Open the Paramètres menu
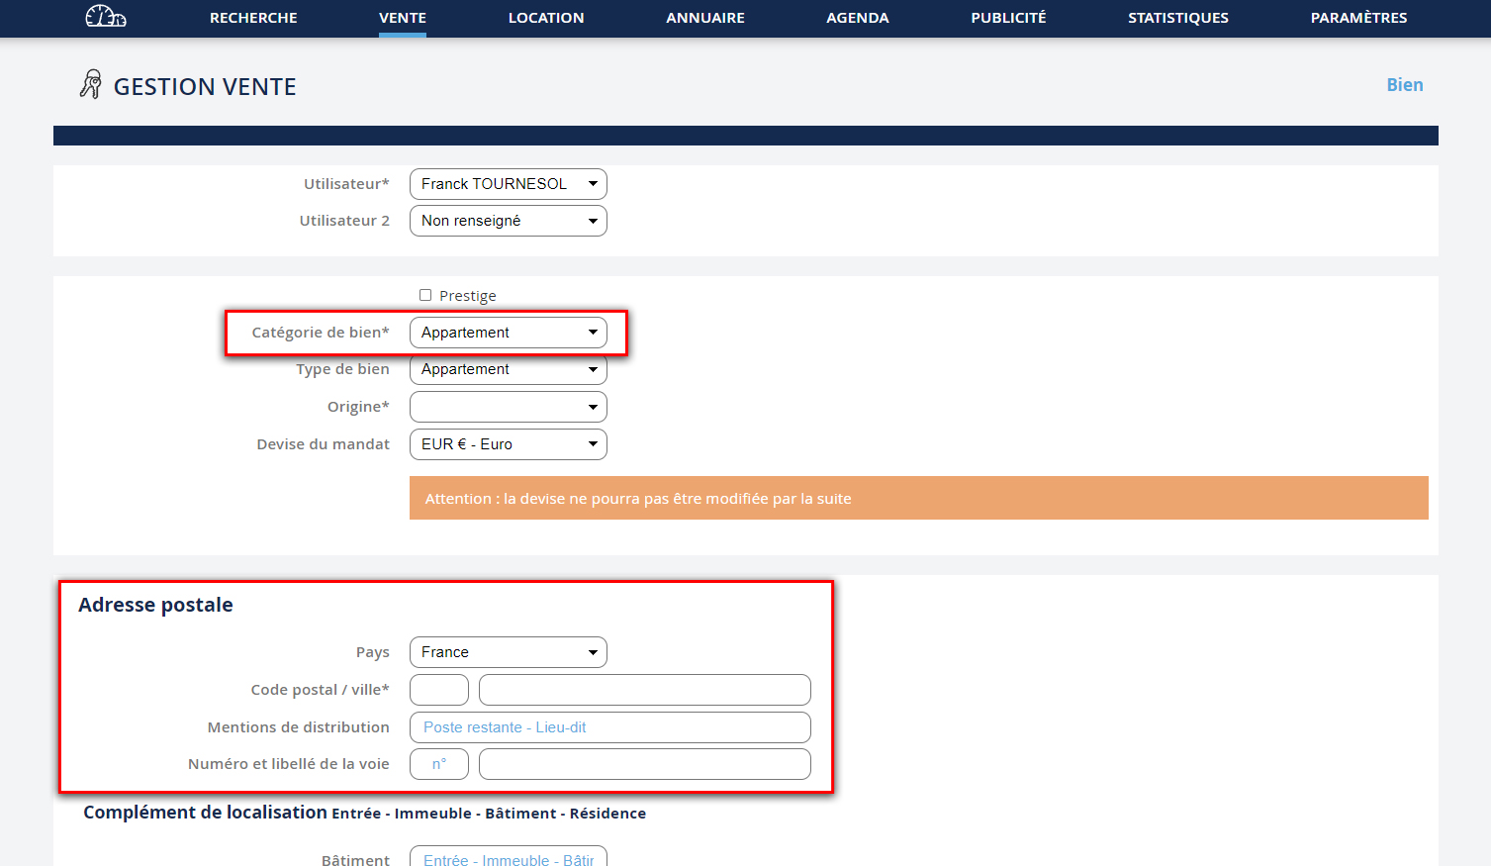The width and height of the screenshot is (1491, 866). [1358, 18]
